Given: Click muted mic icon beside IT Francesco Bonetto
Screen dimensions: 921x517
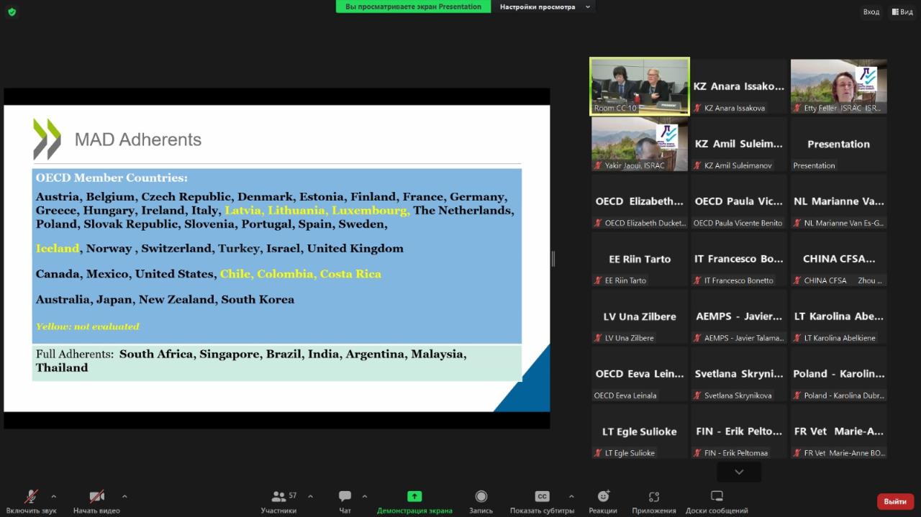Looking at the screenshot, I should pyautogui.click(x=698, y=280).
